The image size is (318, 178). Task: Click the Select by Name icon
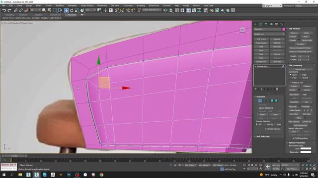[49, 10]
